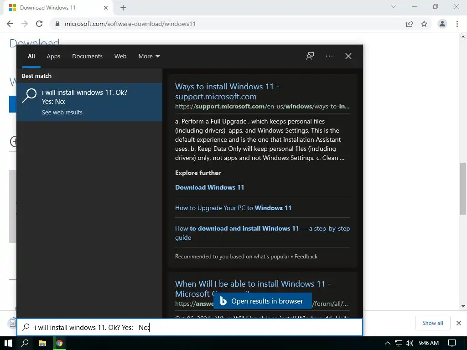Open When Will I be able to install link
The image size is (467, 350).
[253, 288]
